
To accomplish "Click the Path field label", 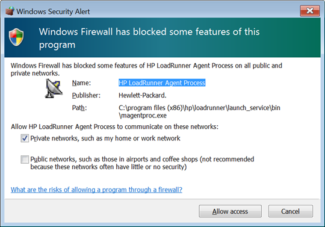I will (x=79, y=108).
